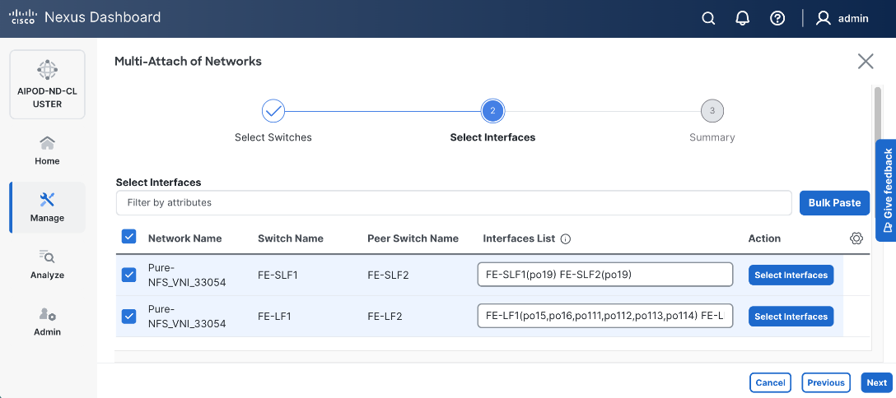Uncheck the FE-LF1 row checkbox
The image size is (896, 398).
(x=129, y=317)
